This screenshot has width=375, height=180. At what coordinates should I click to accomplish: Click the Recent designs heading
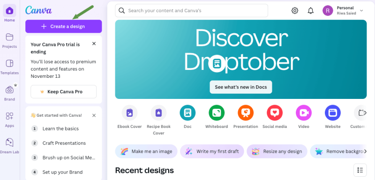point(144,170)
